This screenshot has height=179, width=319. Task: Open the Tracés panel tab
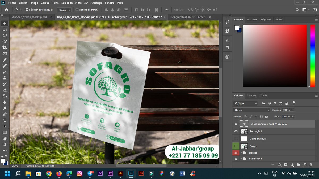264,95
